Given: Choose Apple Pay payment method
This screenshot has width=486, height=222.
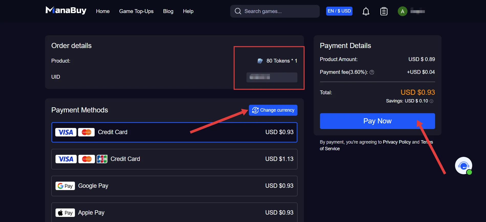Looking at the screenshot, I should tap(174, 212).
